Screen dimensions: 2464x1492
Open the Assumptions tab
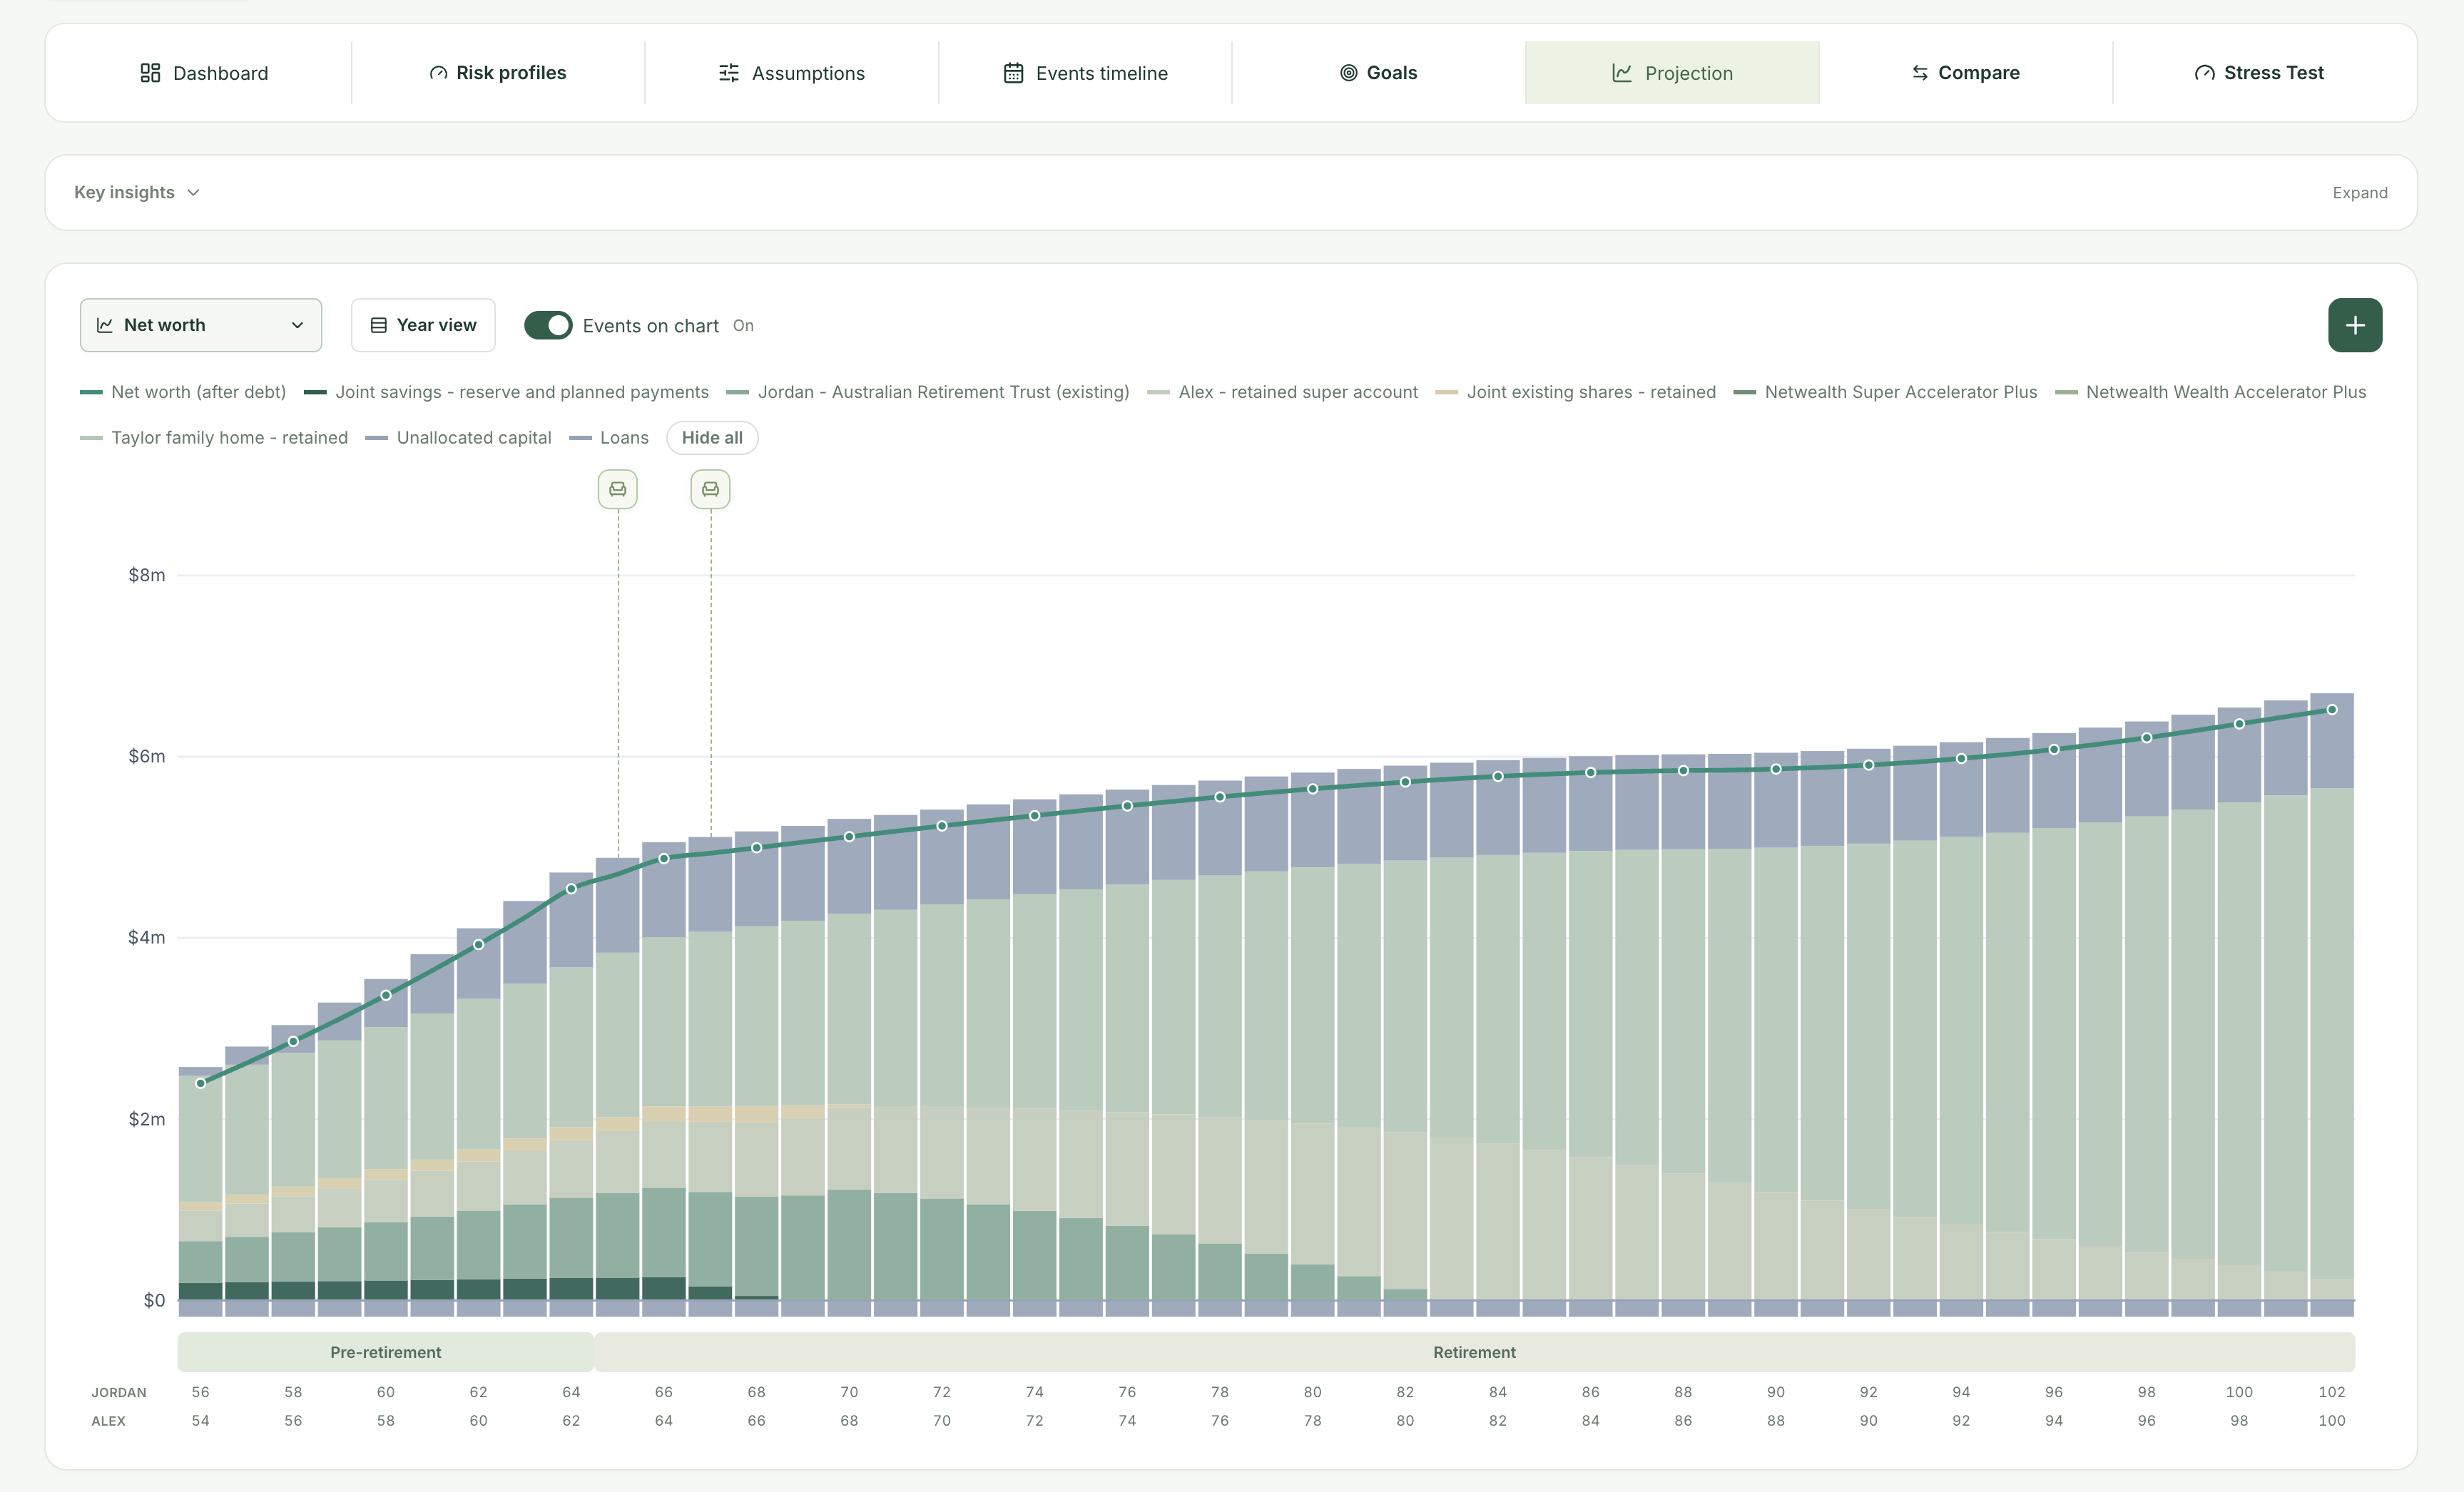pyautogui.click(x=791, y=73)
